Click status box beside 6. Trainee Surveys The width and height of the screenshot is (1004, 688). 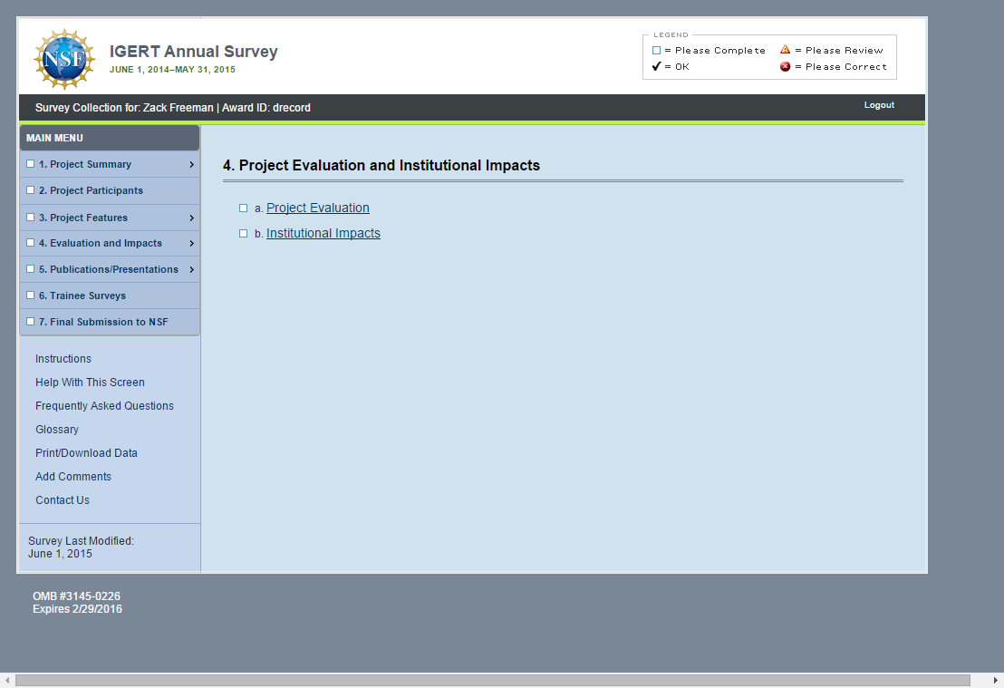30,296
